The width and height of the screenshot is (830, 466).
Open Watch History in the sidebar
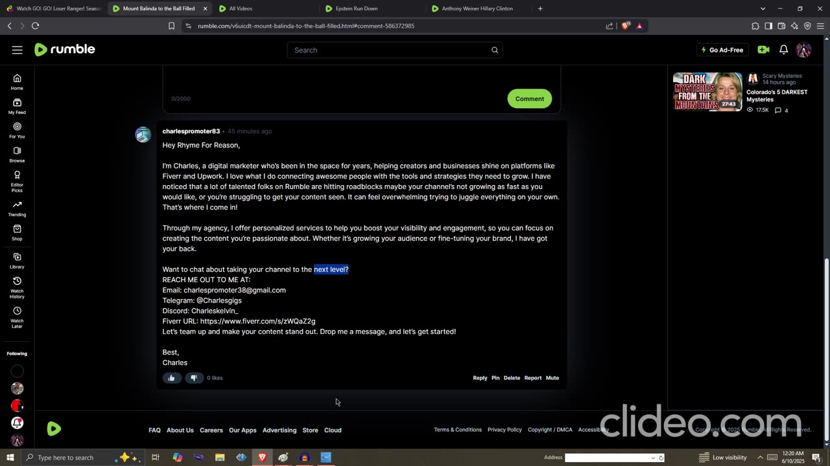pos(17,287)
